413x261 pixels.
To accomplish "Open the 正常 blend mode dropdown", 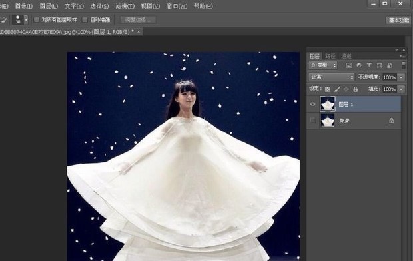I will pos(331,77).
